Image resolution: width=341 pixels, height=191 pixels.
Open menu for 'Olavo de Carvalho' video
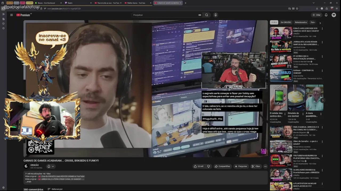click(322, 142)
